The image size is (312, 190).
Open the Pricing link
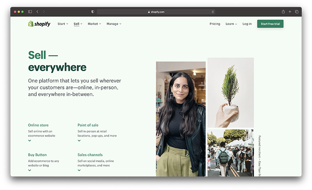[215, 24]
